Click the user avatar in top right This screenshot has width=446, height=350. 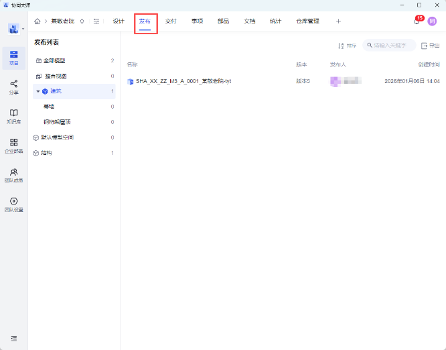point(432,21)
